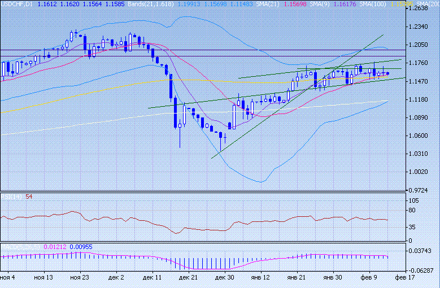This screenshot has width=440, height=288.
Task: Select the 'янв 12' date marker
Action: click(x=260, y=278)
